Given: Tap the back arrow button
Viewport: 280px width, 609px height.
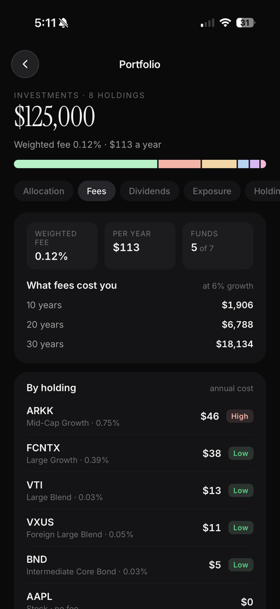Looking at the screenshot, I should tap(25, 64).
